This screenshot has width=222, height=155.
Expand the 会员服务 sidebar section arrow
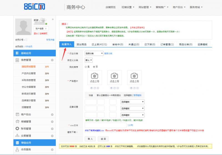[52, 150]
